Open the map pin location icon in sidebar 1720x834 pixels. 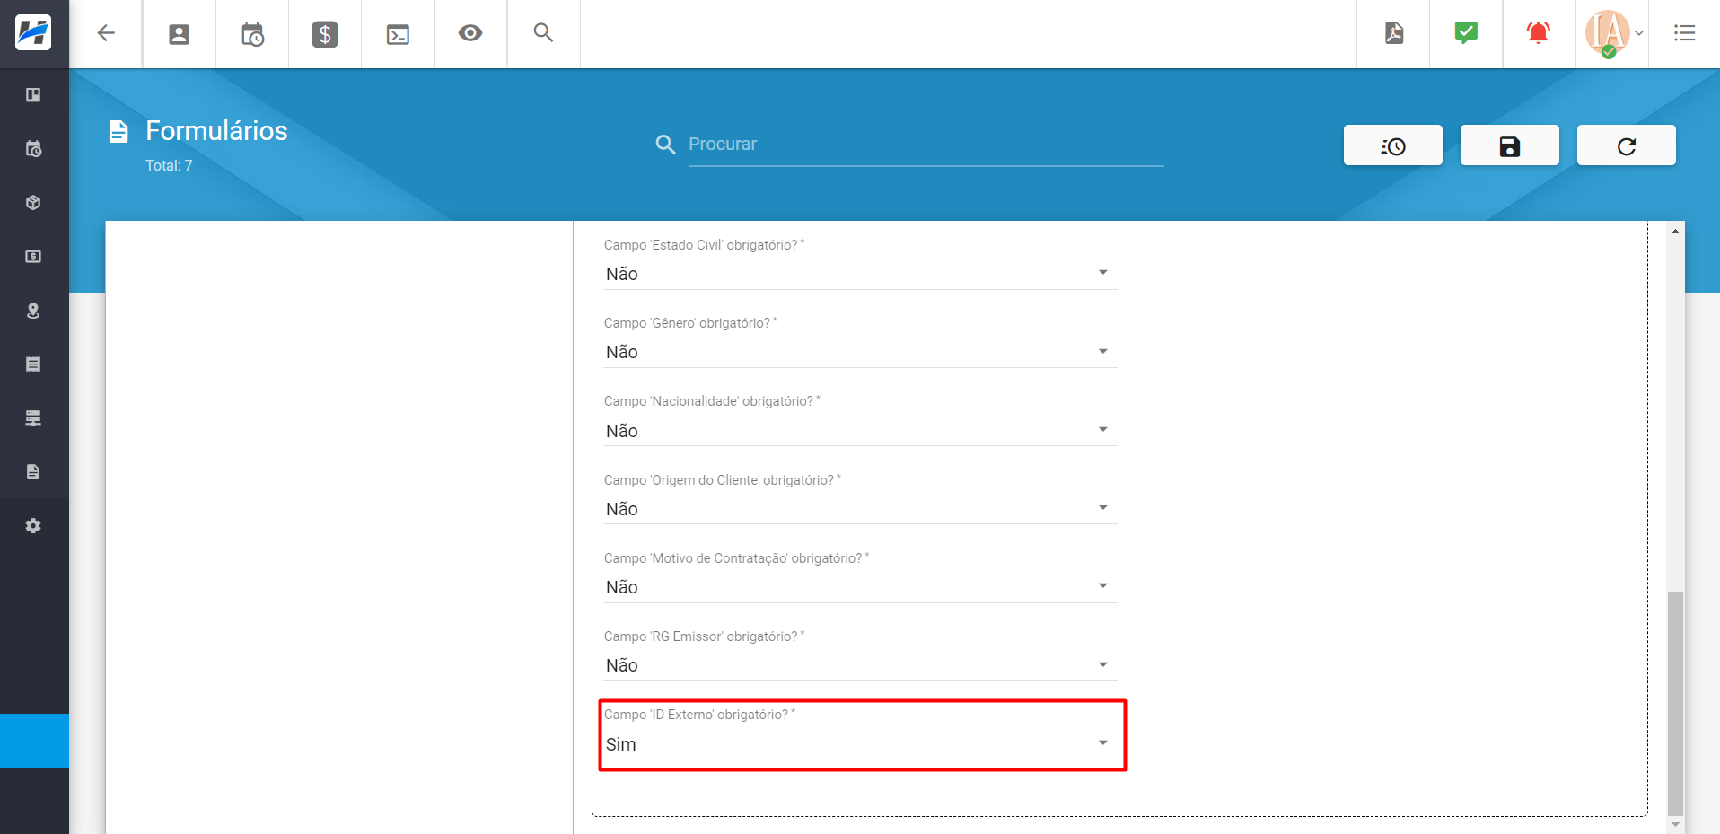[x=33, y=311]
